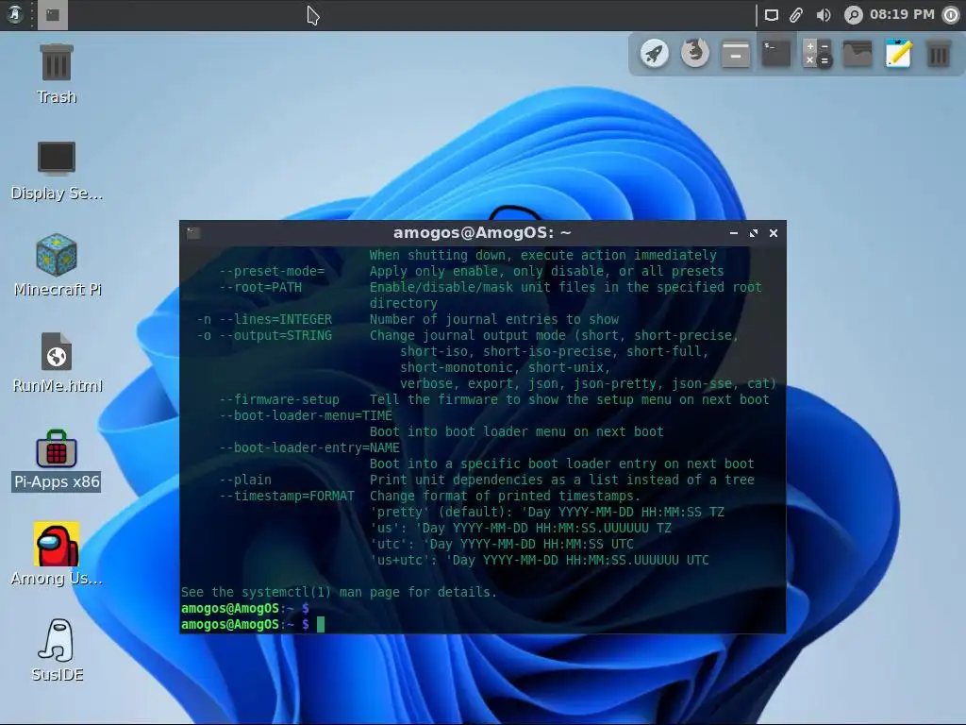Click the '--boot-loader-menu=TIME' text

(x=306, y=415)
